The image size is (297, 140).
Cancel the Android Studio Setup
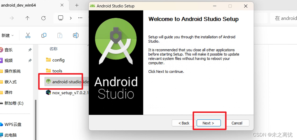pyautogui.click(x=237, y=123)
